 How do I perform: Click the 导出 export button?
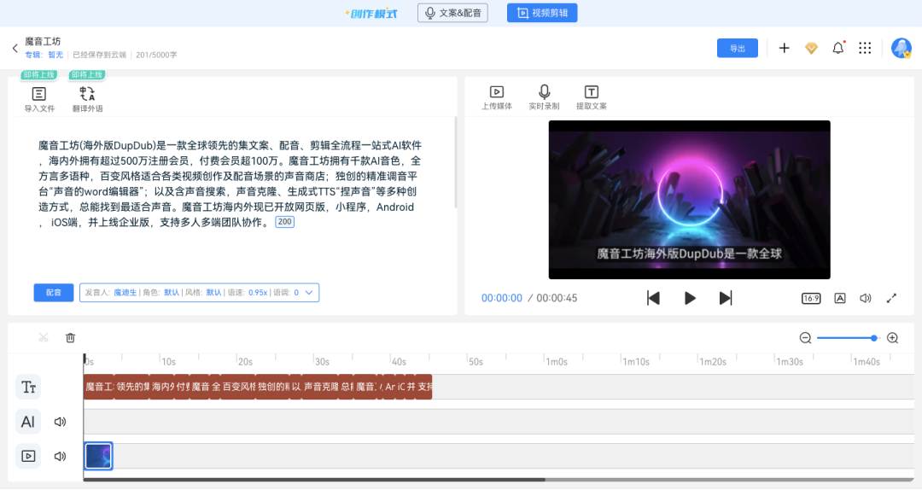coord(737,49)
